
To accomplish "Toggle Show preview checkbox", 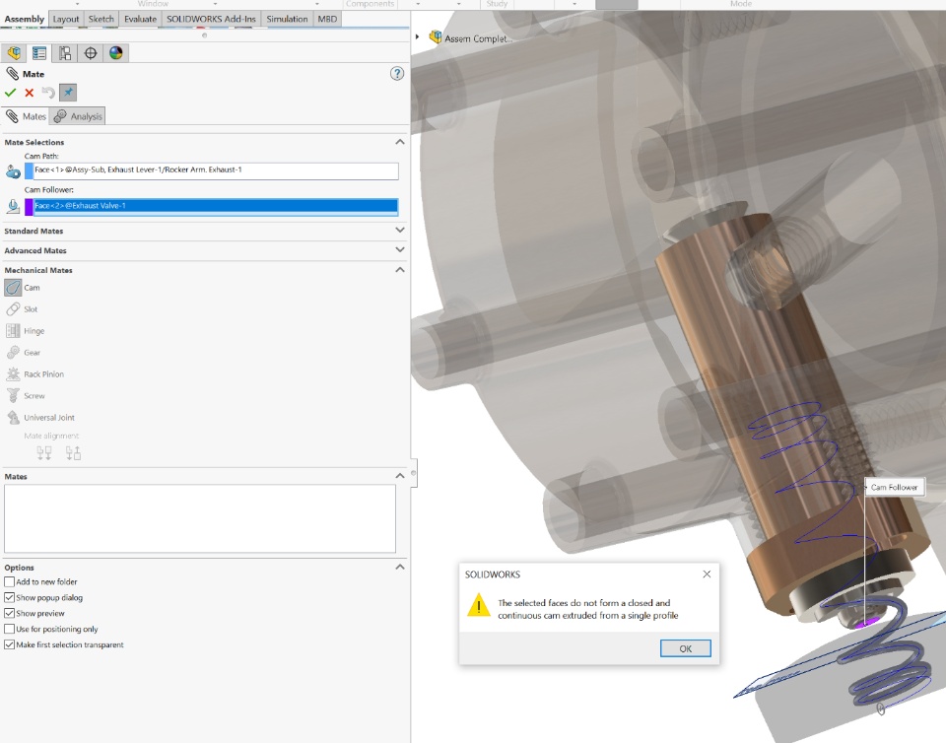I will pos(9,613).
